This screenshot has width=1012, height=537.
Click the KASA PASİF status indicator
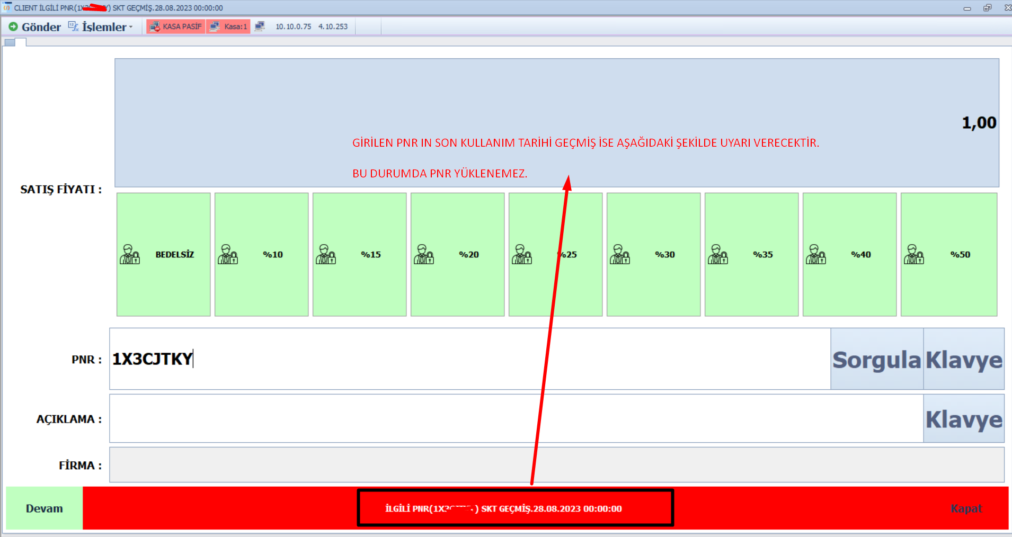click(176, 26)
